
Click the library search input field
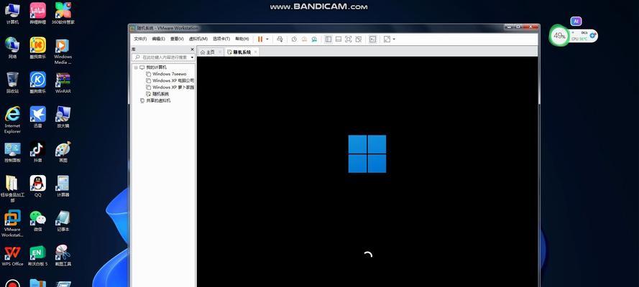(162, 57)
